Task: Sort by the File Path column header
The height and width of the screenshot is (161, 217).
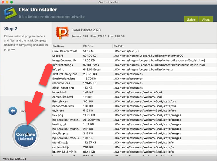Action: point(165,46)
